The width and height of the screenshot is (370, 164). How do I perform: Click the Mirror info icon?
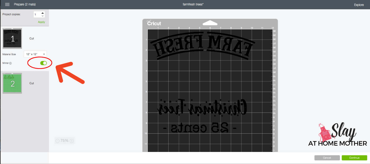pyautogui.click(x=11, y=63)
